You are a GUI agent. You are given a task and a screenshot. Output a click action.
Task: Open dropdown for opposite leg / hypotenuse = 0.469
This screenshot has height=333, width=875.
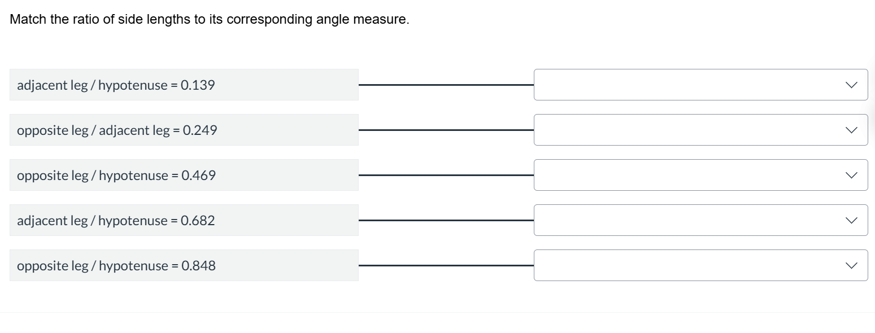point(700,175)
